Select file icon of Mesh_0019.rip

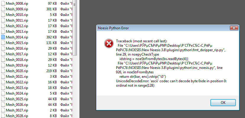tap(3, 65)
